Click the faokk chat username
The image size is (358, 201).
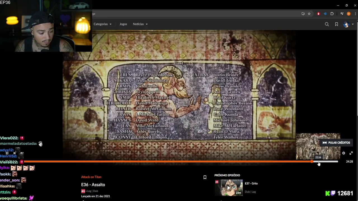(x=6, y=174)
